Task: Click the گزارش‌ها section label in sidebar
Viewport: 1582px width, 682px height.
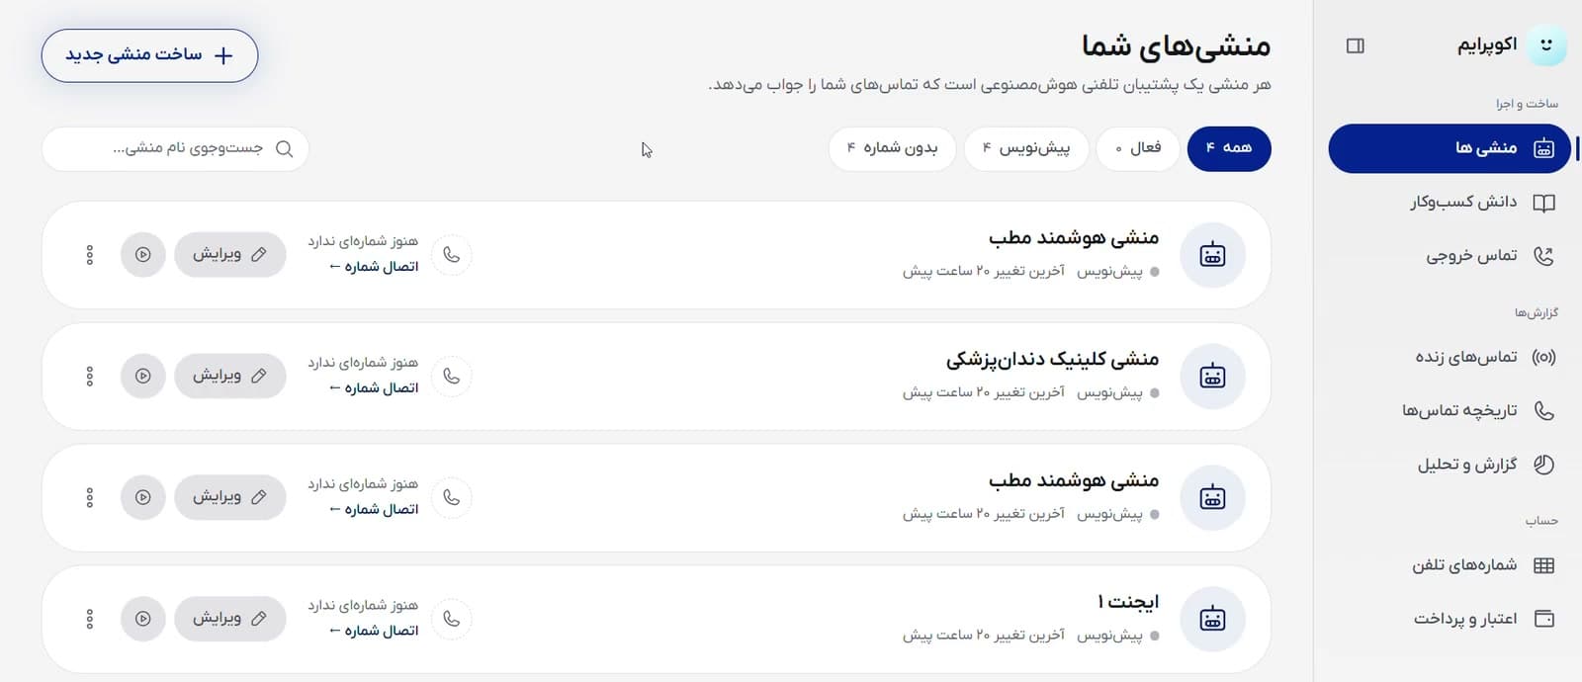Action: click(1537, 313)
